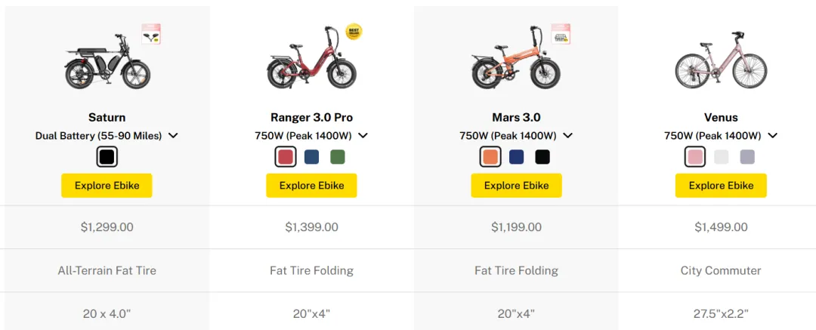This screenshot has width=816, height=330.
Task: Click Explore Ebike under Mars 3.0
Action: coord(516,185)
